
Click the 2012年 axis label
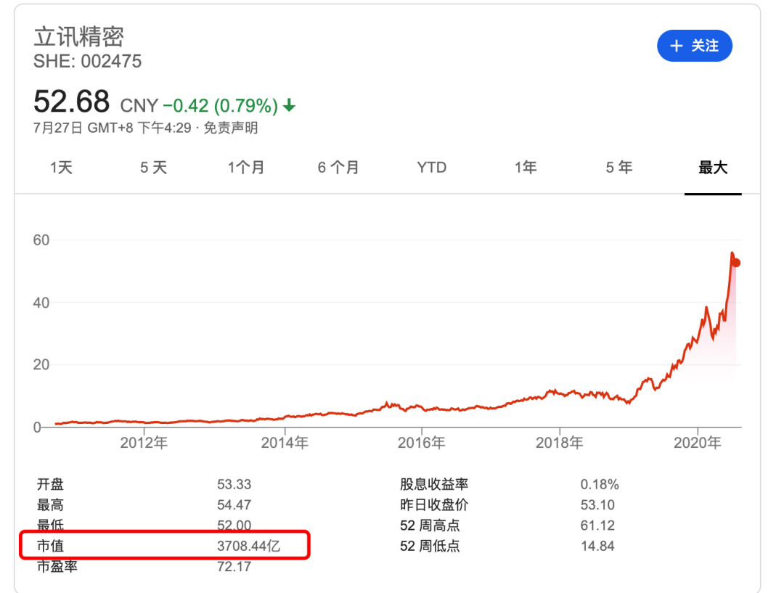tap(144, 443)
